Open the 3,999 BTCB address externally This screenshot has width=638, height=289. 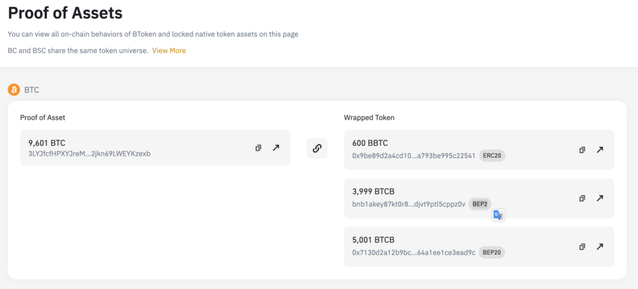[x=600, y=198]
